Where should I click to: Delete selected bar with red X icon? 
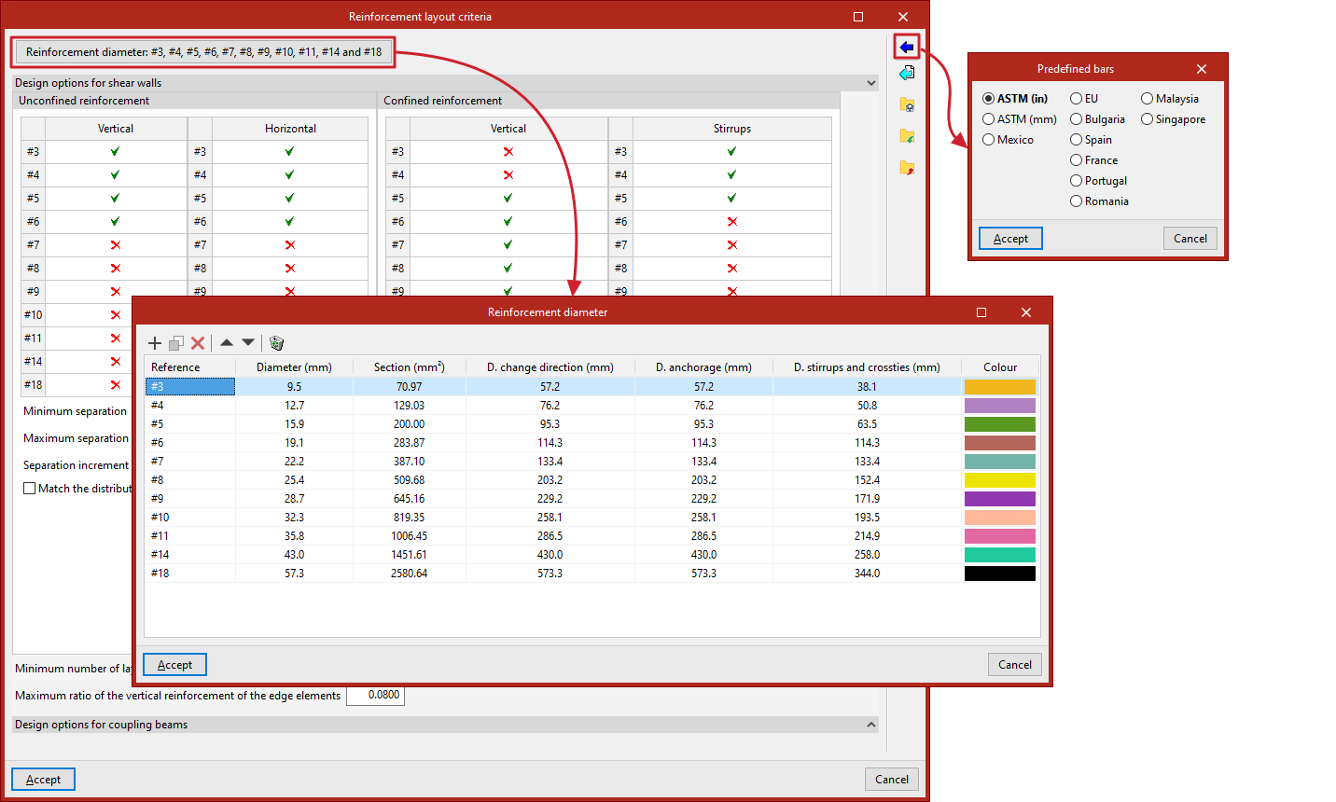pos(198,343)
